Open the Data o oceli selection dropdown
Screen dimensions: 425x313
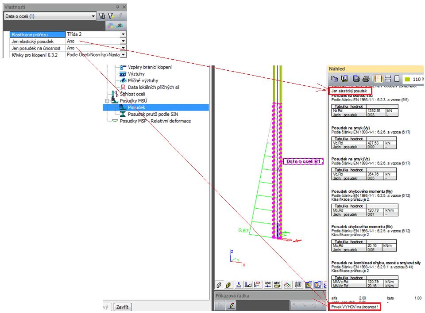tap(93, 16)
